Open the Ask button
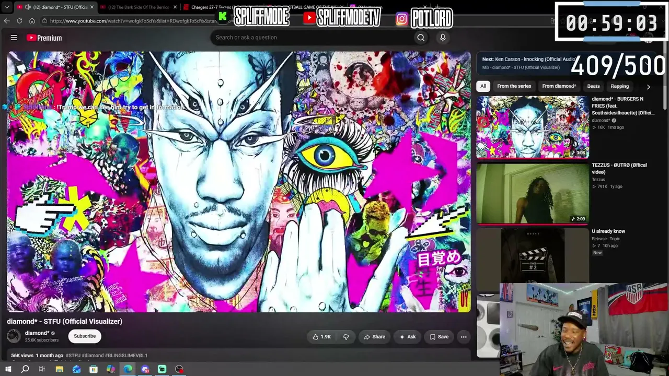This screenshot has width=669, height=376. point(408,337)
